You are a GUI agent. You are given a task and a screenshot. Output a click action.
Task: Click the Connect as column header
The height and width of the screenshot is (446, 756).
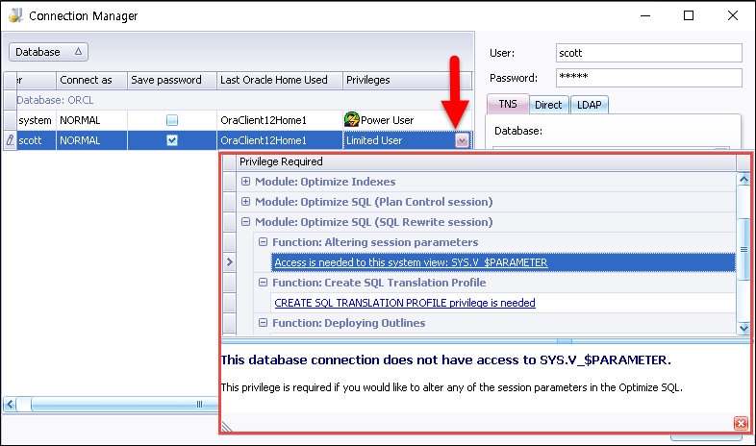click(91, 80)
